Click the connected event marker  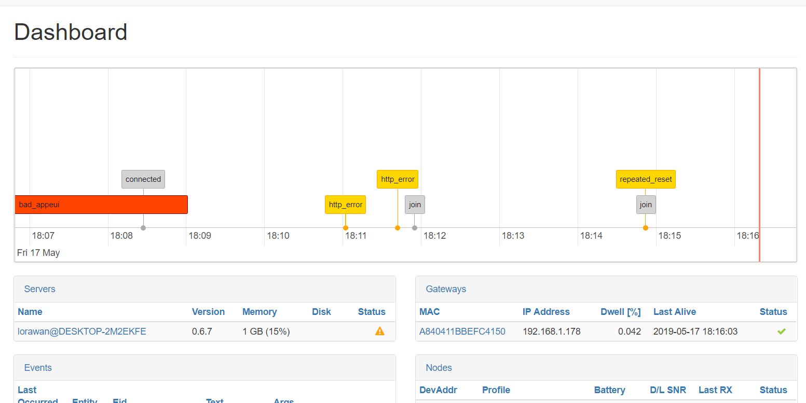tap(143, 179)
